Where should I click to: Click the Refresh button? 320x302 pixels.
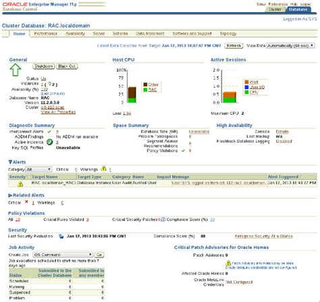click(x=234, y=46)
